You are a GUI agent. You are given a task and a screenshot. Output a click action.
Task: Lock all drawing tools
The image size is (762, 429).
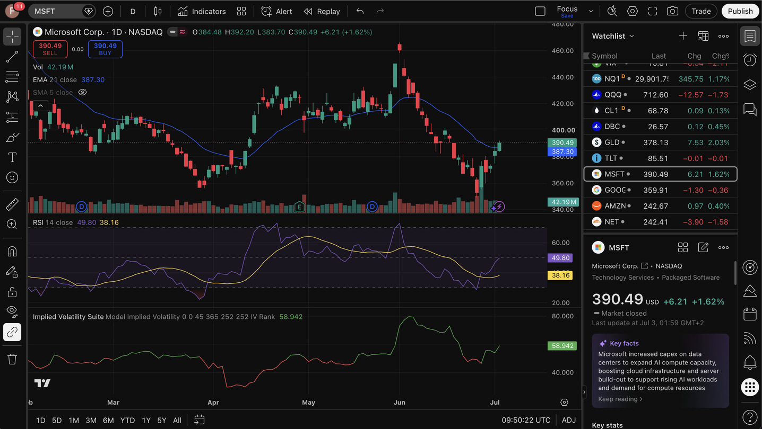click(12, 292)
